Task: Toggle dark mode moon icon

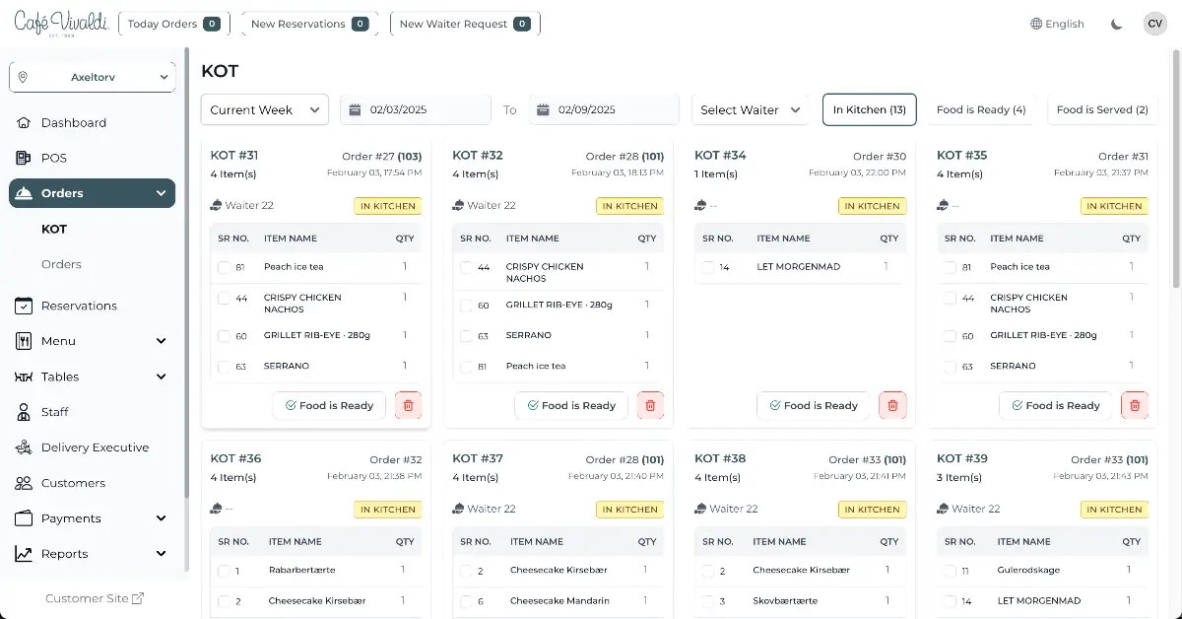Action: (x=1116, y=24)
